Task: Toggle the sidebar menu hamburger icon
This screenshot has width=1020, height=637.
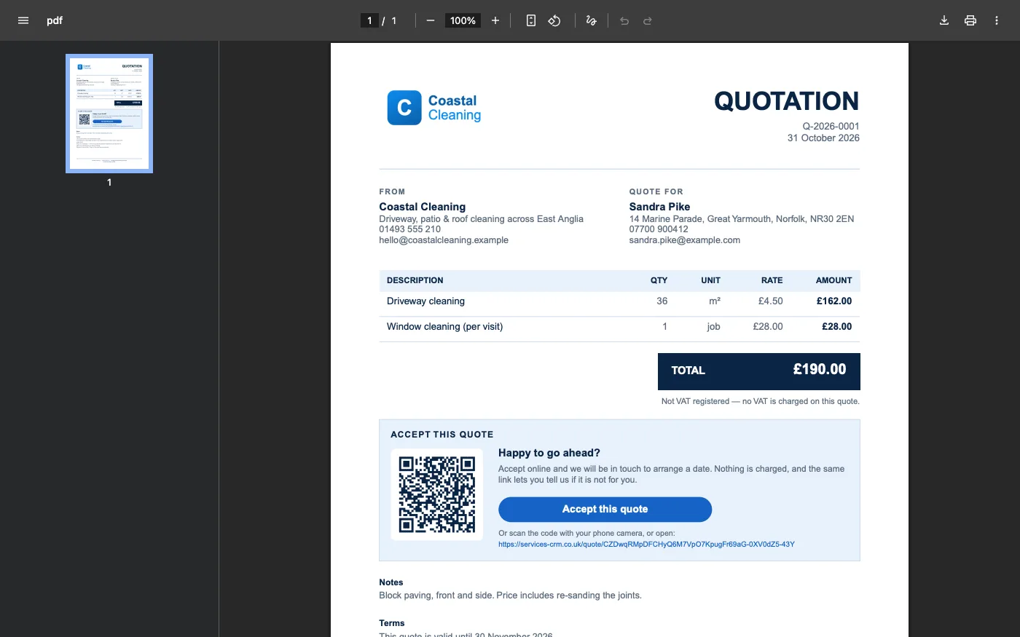Action: (23, 20)
